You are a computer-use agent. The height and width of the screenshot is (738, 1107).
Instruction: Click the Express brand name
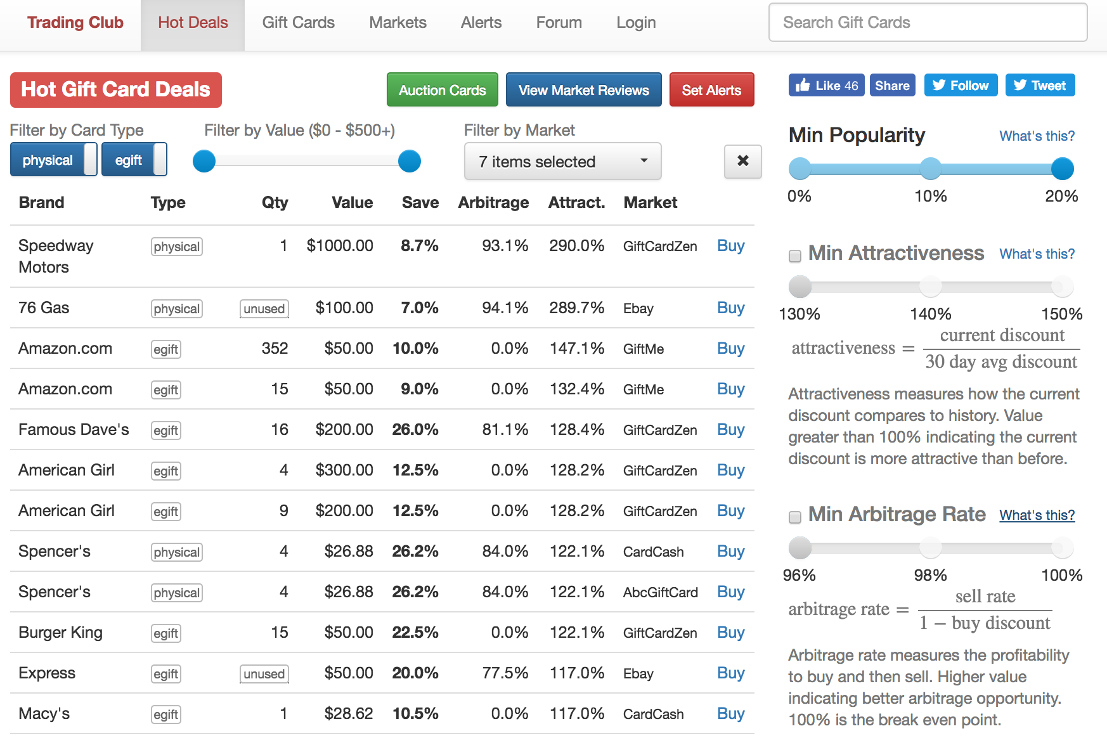[x=47, y=673]
